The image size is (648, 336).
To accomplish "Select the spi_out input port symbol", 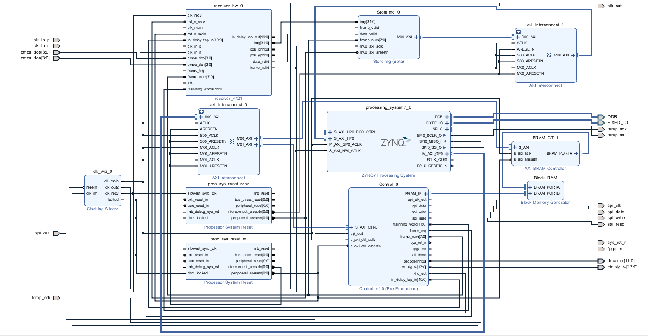I will 56,233.
